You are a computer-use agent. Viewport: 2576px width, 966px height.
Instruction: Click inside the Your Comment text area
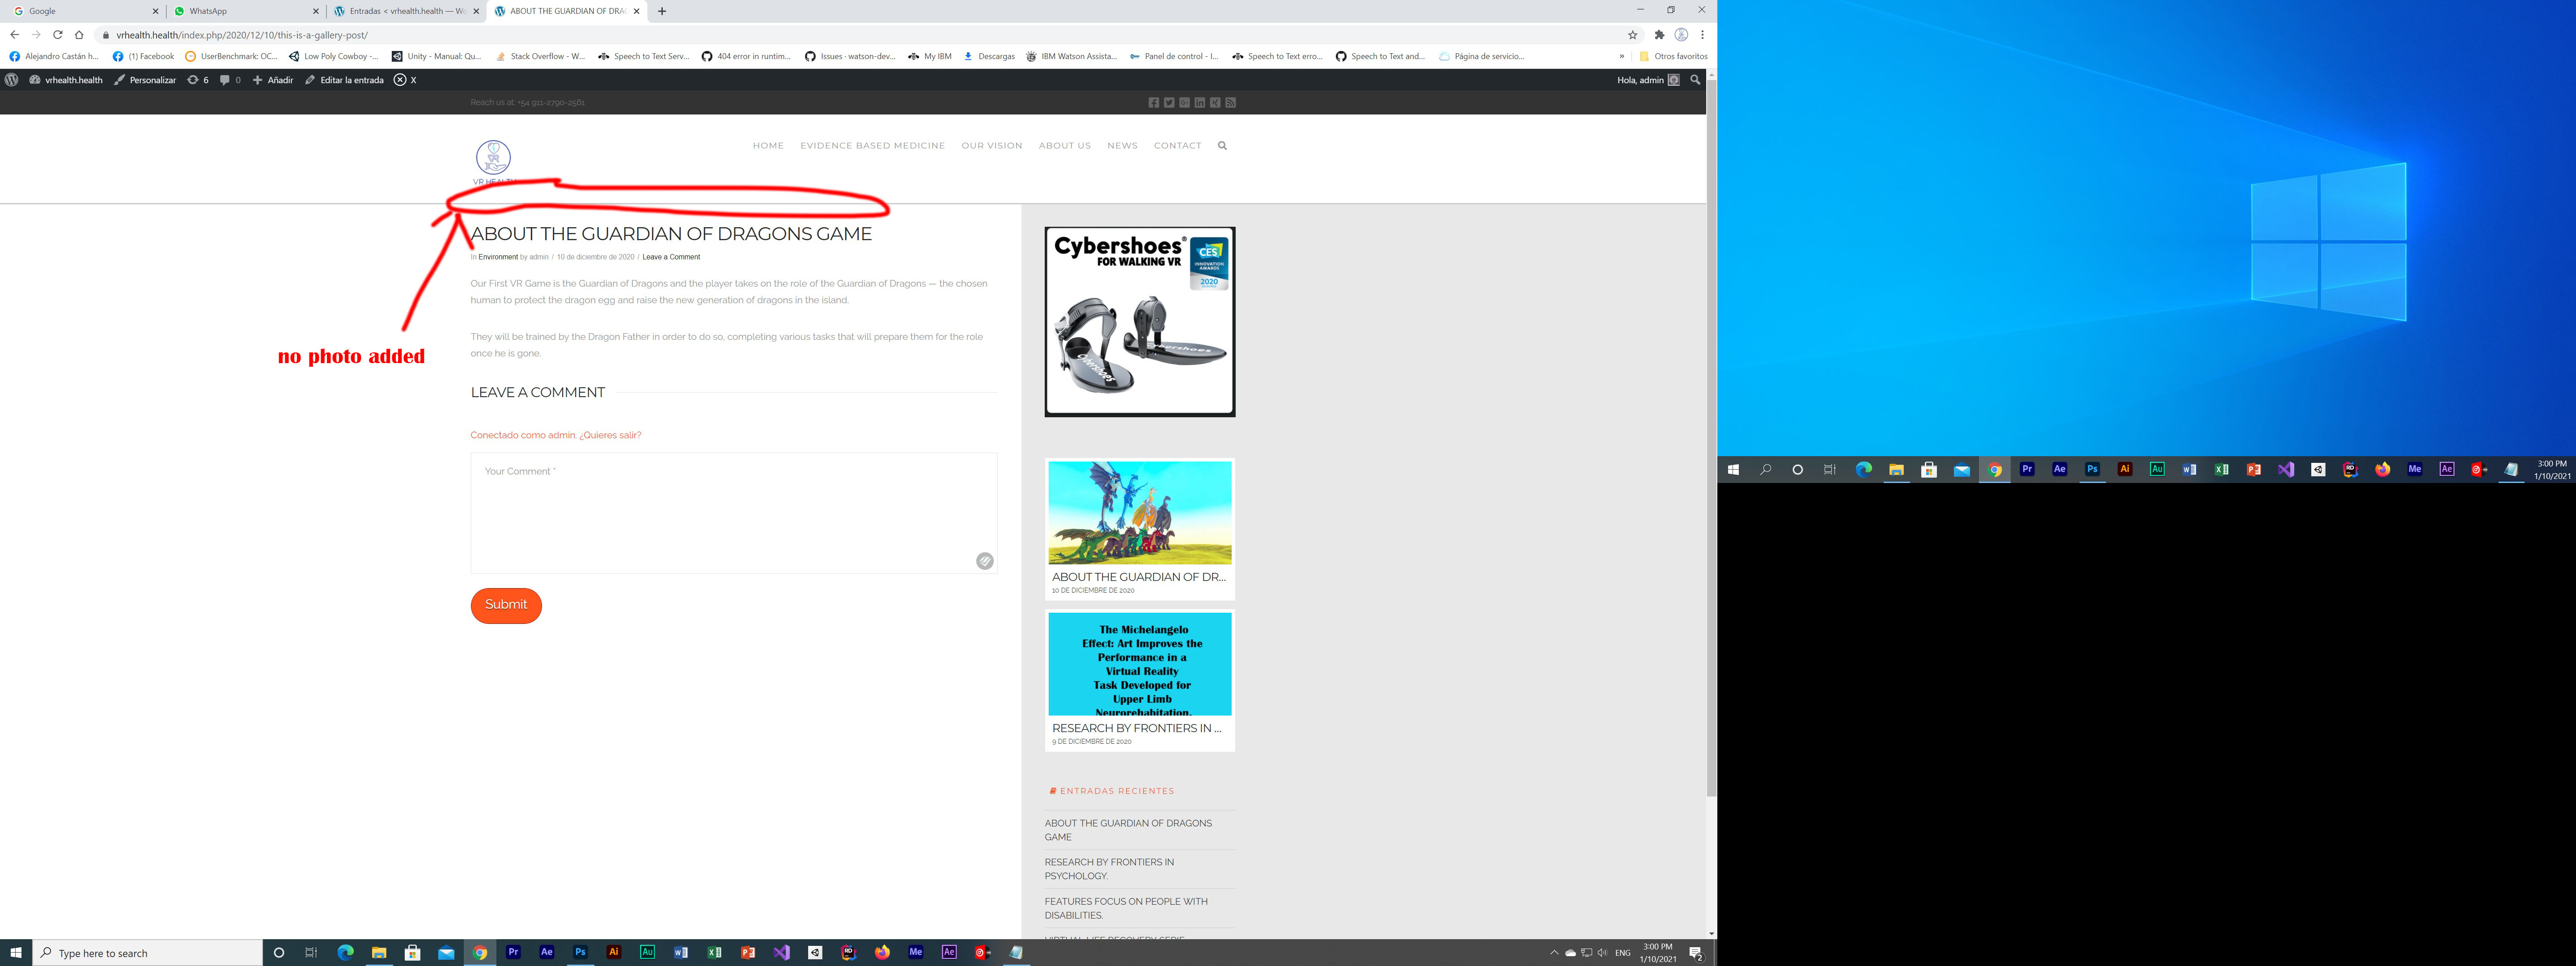pyautogui.click(x=734, y=513)
